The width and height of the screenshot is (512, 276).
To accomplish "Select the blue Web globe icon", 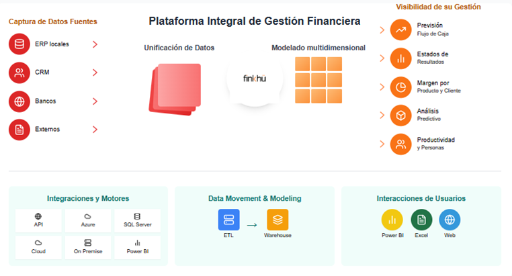I will 450,220.
